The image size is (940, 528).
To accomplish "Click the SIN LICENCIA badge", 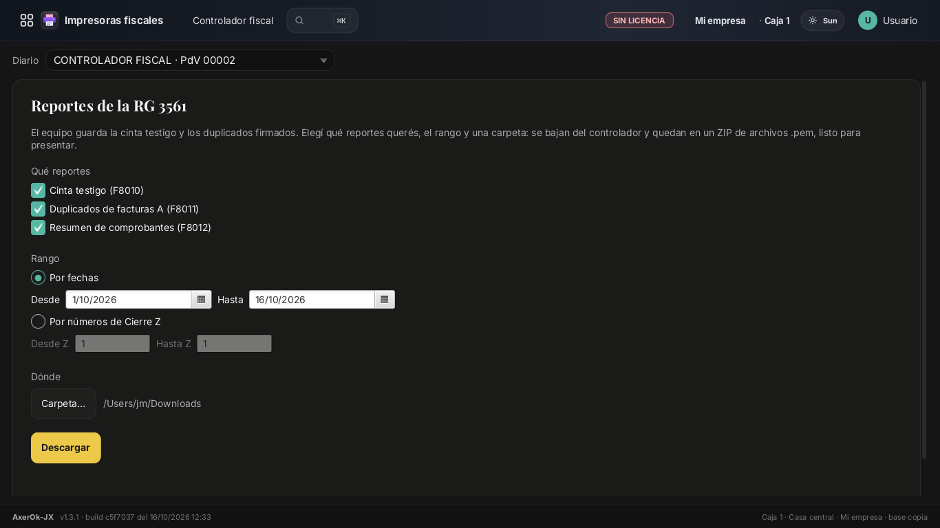I will pyautogui.click(x=639, y=21).
